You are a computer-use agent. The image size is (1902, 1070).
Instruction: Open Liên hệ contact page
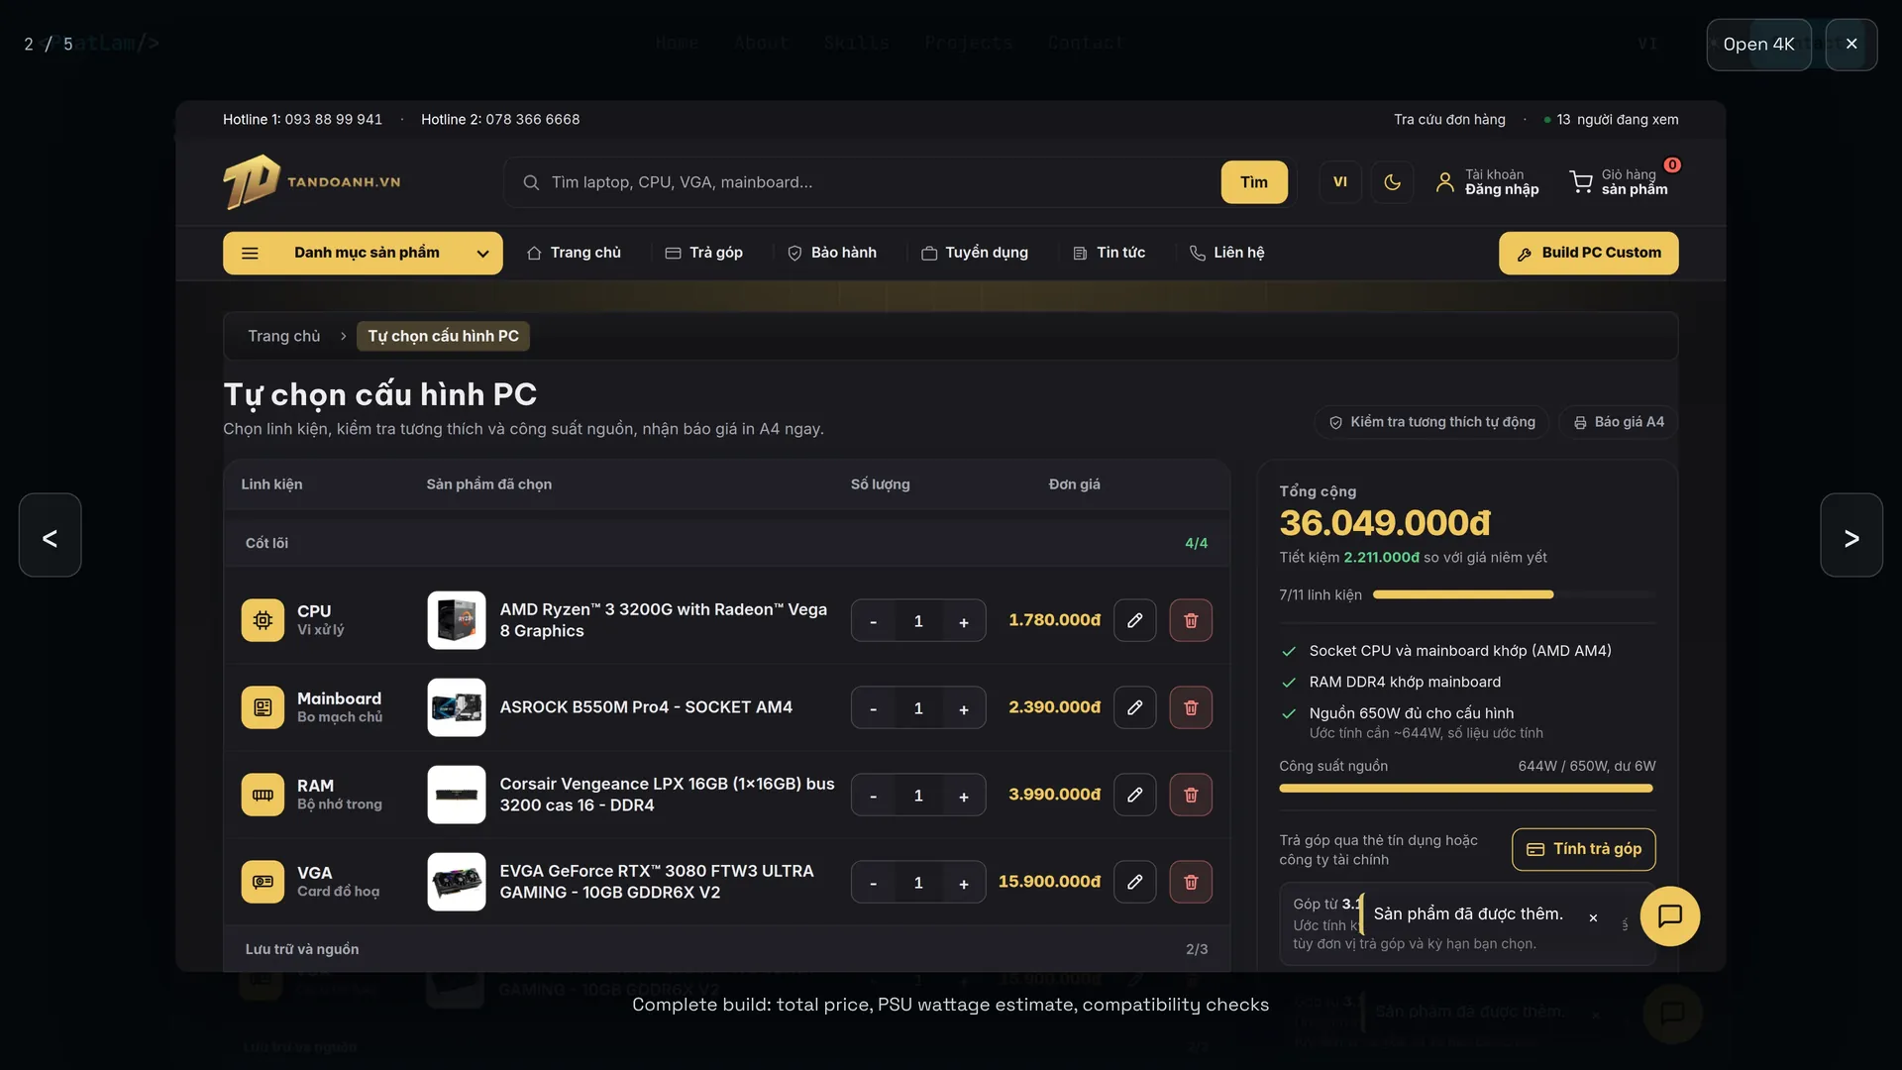[1226, 253]
